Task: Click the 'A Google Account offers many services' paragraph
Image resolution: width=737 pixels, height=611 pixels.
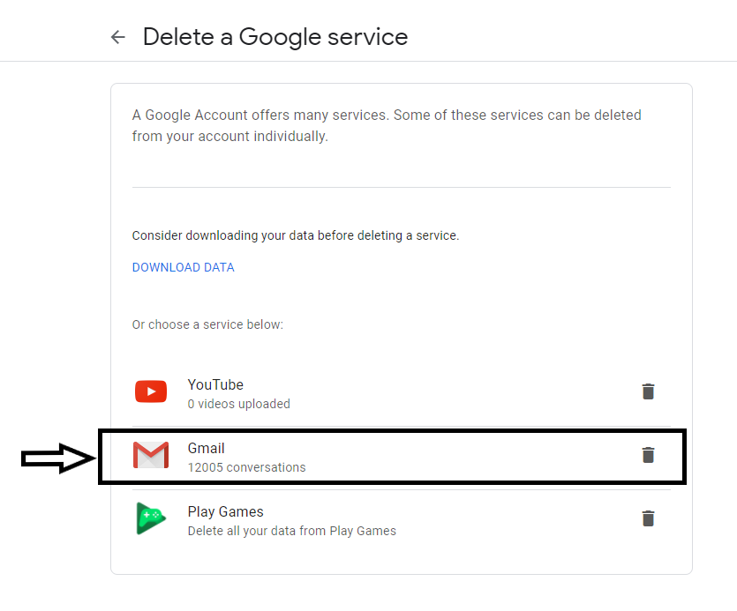Action: (x=387, y=125)
